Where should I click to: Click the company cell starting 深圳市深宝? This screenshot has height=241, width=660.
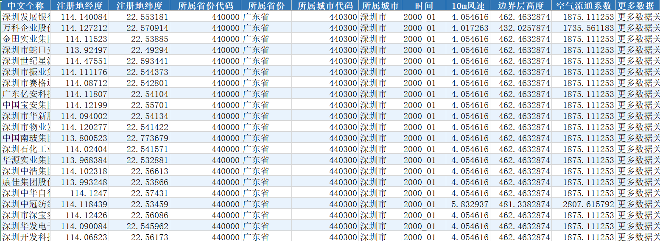point(25,216)
